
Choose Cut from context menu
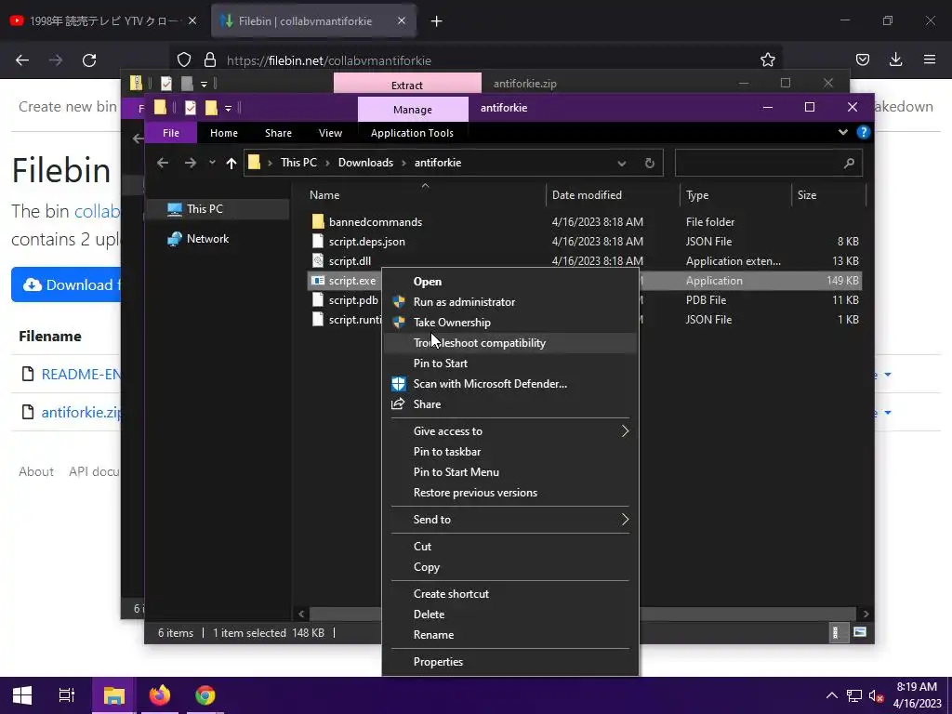[x=422, y=547]
